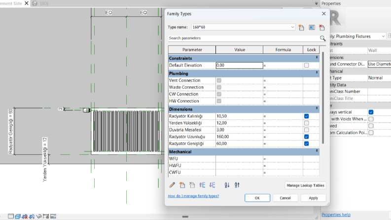Viewport: 391px width, 220px height.
Task: Open Family: Plumbing Fixtures dropdown in Properties
Action: [x=383, y=37]
